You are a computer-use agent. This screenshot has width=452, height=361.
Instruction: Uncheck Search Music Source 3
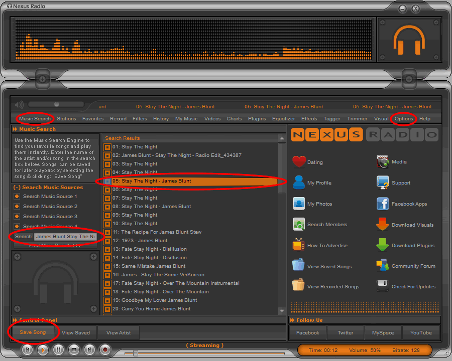[x=17, y=217]
